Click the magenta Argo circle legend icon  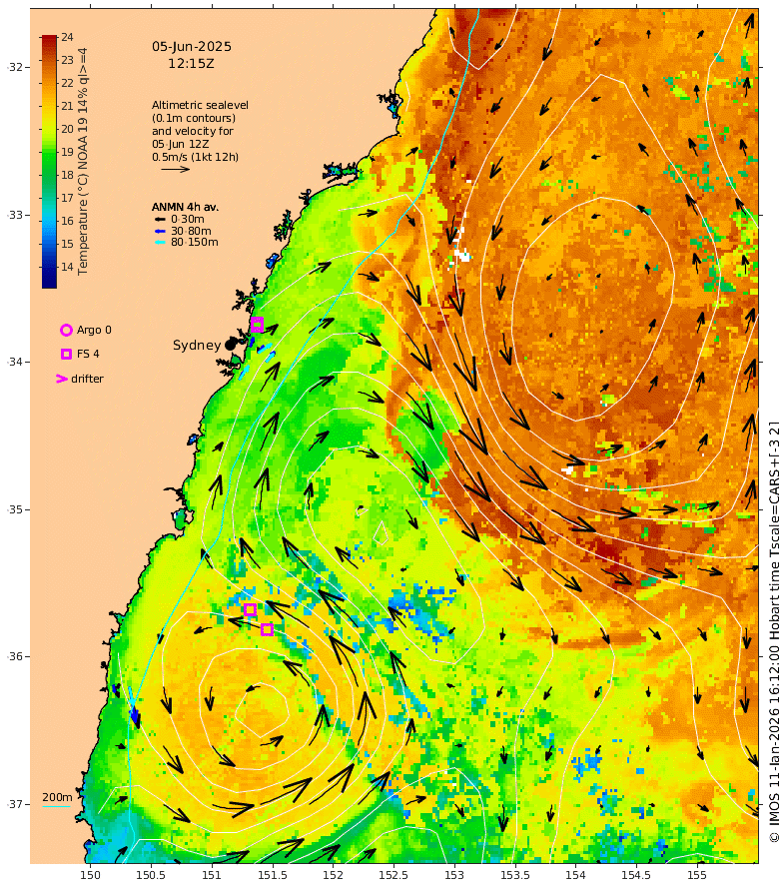coord(66,330)
